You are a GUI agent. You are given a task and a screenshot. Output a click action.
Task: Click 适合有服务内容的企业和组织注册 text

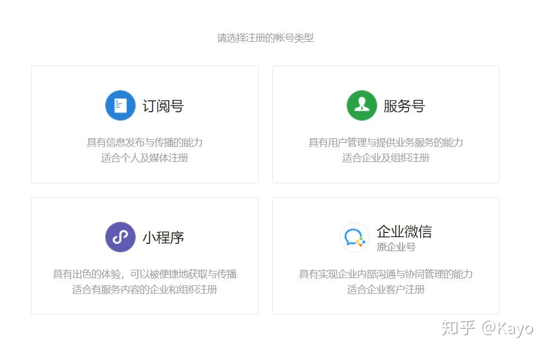pos(144,290)
